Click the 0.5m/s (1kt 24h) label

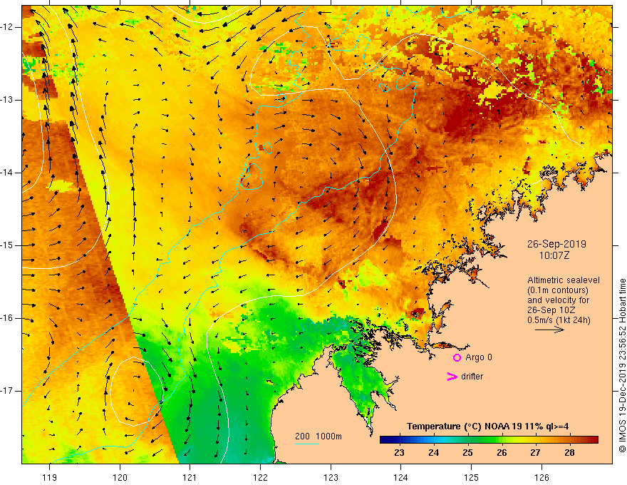click(559, 320)
